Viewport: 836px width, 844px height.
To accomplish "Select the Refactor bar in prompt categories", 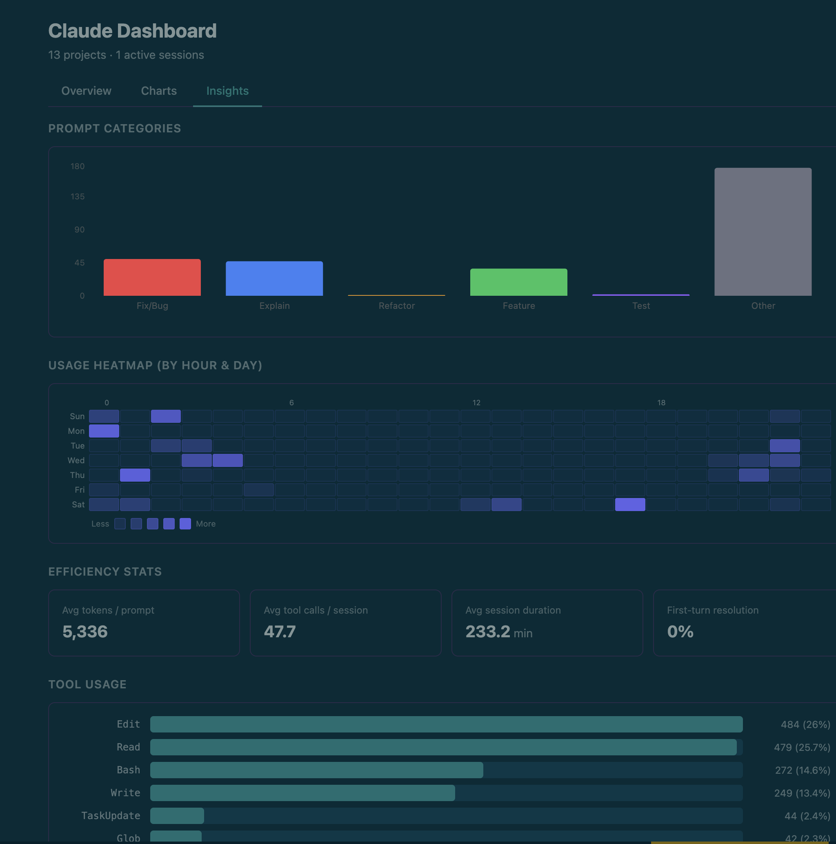I will click(396, 295).
